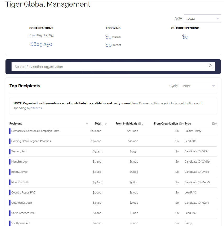This screenshot has height=226, width=224.
Task: Click the $809,250 contributions total
Action: [x=41, y=44]
